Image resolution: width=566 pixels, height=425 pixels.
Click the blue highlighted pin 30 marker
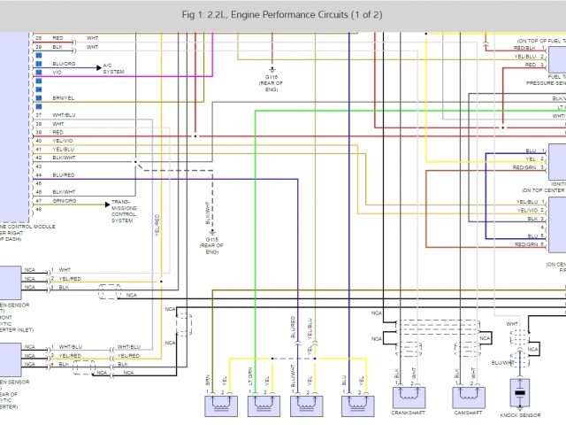pyautogui.click(x=39, y=56)
